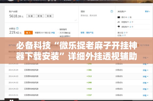Click the date 2014.04.02
The height and width of the screenshot is (101, 153).
(13, 83)
